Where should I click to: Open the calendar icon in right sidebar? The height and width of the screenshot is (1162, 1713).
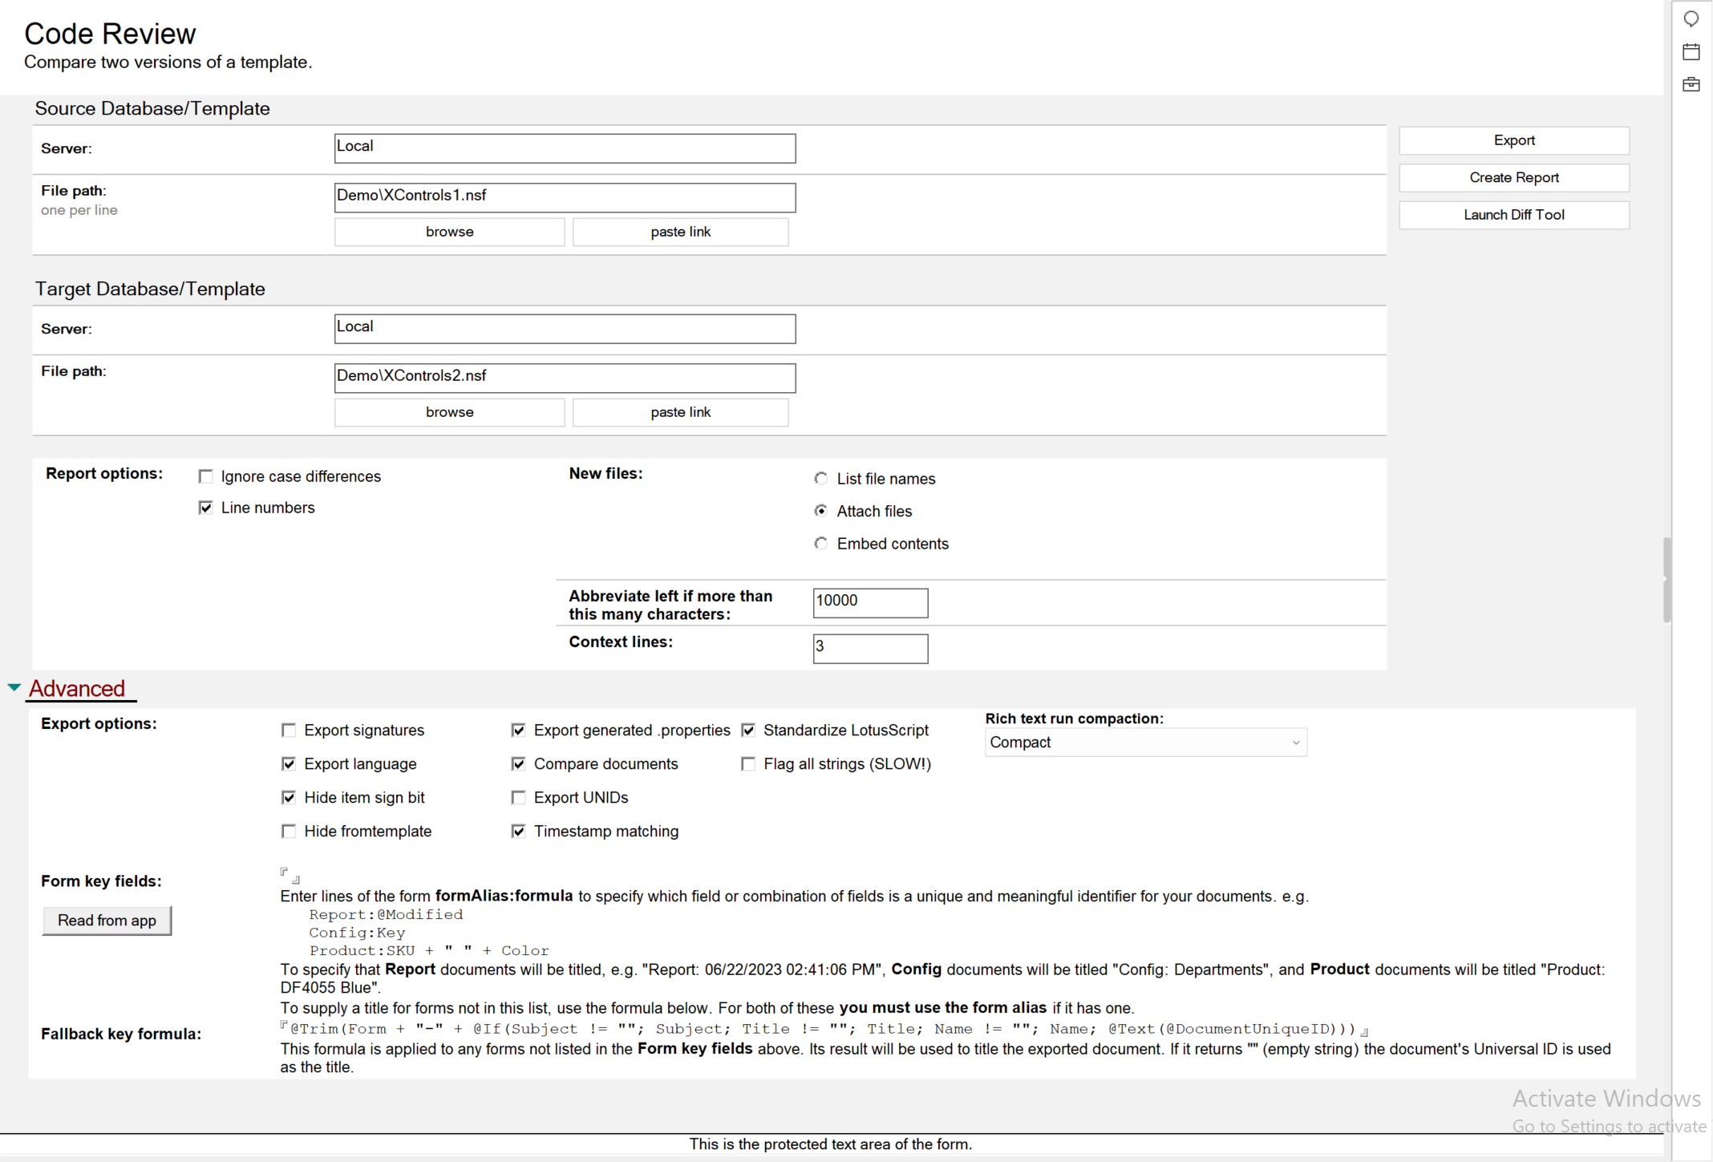(x=1691, y=51)
